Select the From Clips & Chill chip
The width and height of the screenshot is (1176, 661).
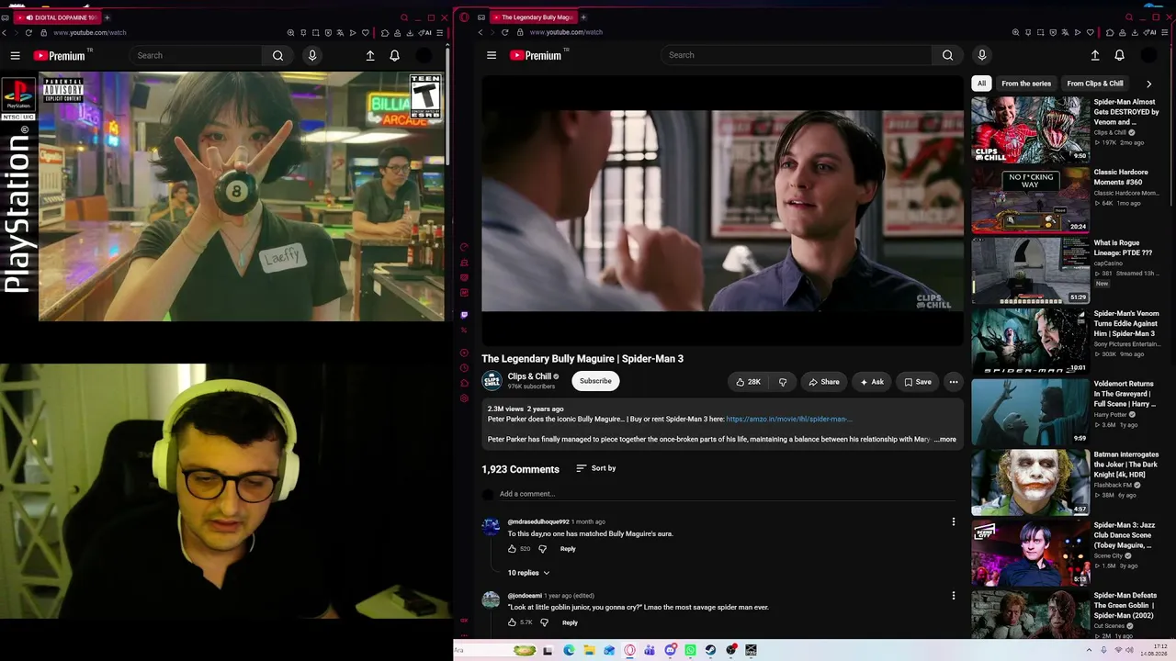[1095, 84]
